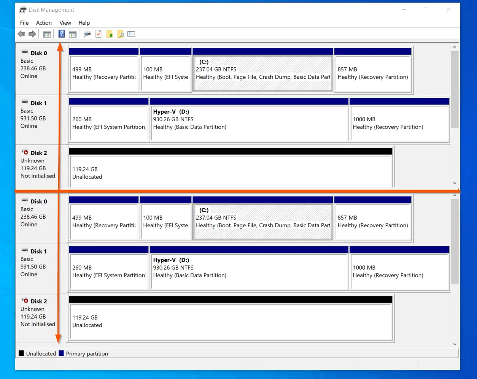This screenshot has width=477, height=379.
Task: Click the upper pane scrollbar down arrow
Action: pos(455,183)
